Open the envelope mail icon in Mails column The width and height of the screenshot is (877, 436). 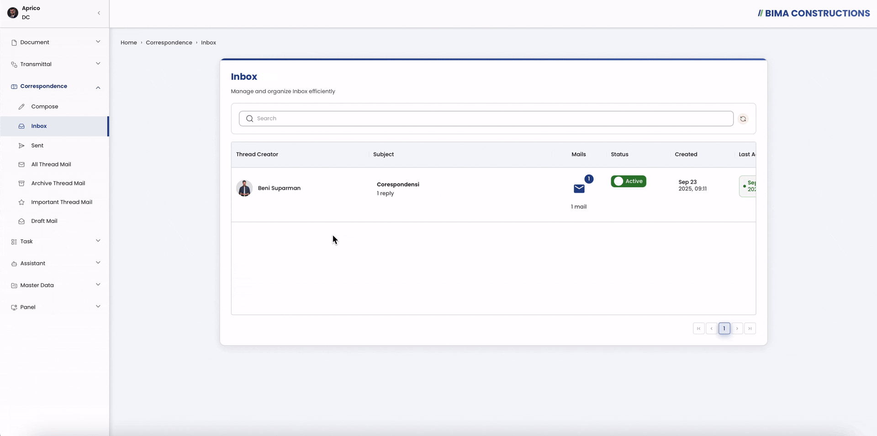[x=579, y=189]
